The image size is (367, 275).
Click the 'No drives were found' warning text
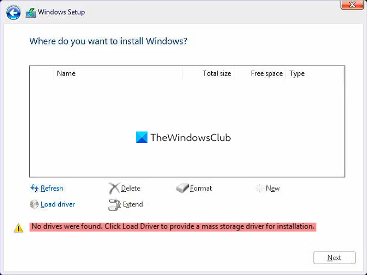(172, 227)
